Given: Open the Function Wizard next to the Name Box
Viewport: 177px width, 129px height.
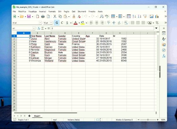Looking at the screenshot, I should coord(39,28).
